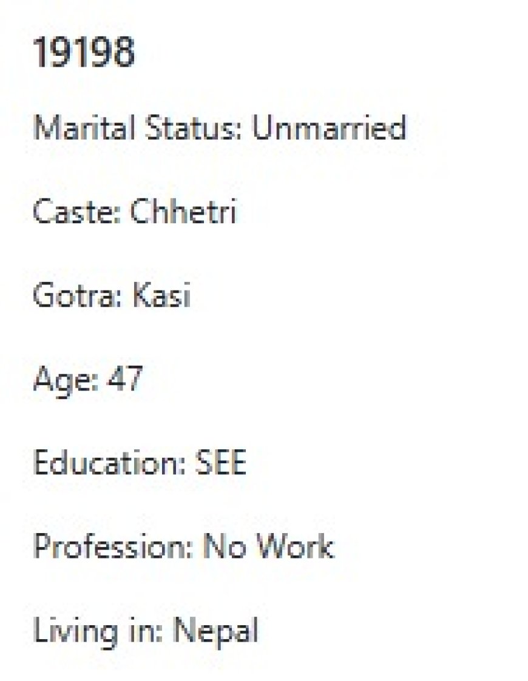Select the Kasi gotra value

pyautogui.click(x=161, y=296)
